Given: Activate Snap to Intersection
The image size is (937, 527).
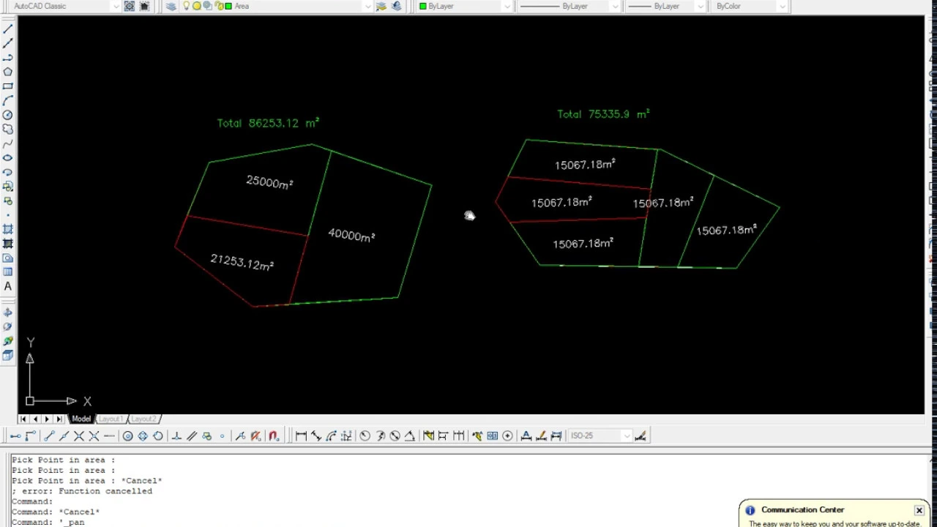Looking at the screenshot, I should pyautogui.click(x=79, y=436).
